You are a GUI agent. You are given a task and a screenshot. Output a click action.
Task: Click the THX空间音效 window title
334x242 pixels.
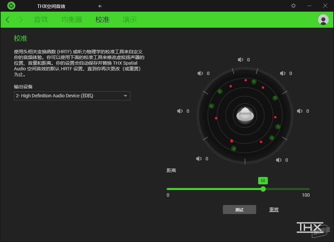51,6
